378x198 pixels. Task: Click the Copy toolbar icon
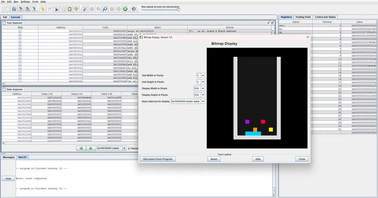pos(63,9)
